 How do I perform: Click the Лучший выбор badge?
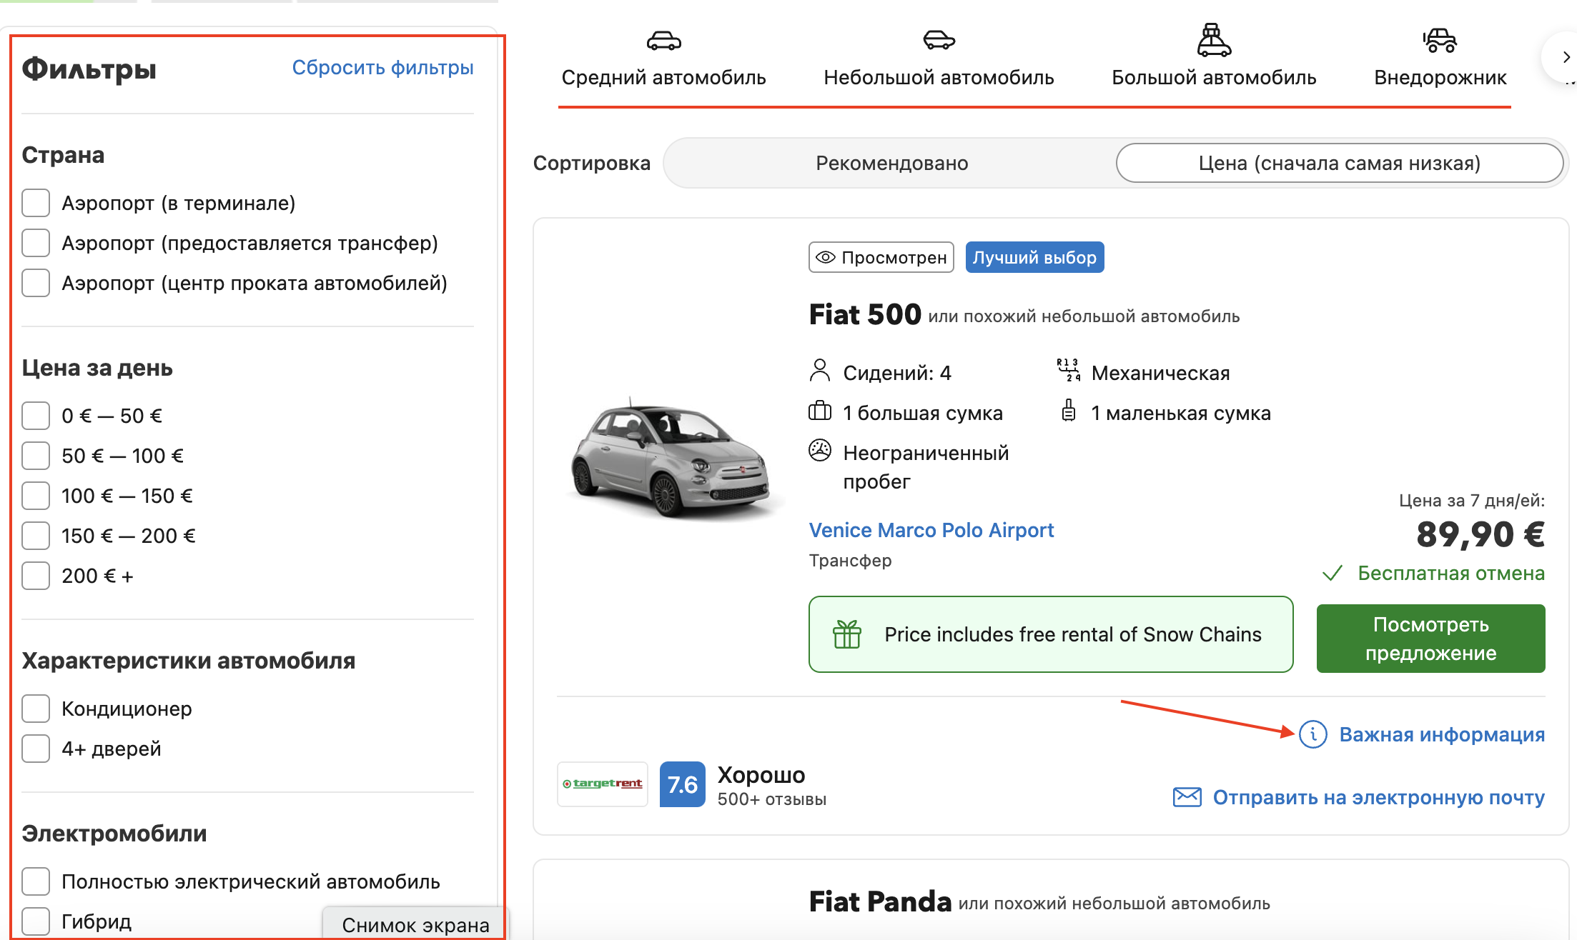(x=1034, y=257)
